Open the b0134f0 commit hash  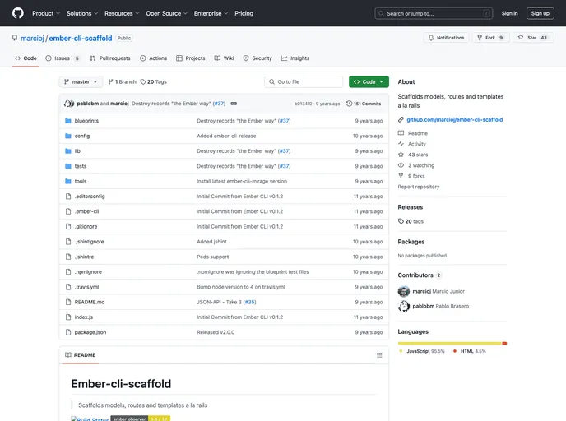[303, 104]
